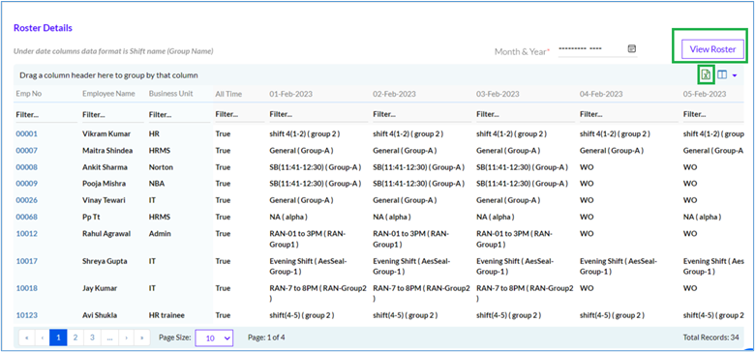
Task: Focus the 03-Feb-2023 filter field
Action: (525, 115)
